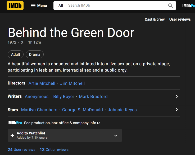Image resolution: width=195 pixels, height=155 pixels.
Task: Open the All search category dropdown
Action: point(61,6)
